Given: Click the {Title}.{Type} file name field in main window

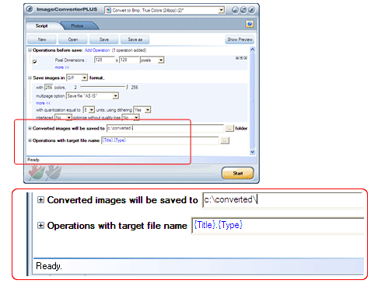Looking at the screenshot, I should 160,140.
